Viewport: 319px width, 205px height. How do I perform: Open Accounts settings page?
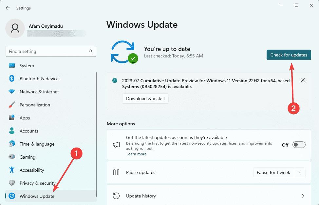[51, 131]
